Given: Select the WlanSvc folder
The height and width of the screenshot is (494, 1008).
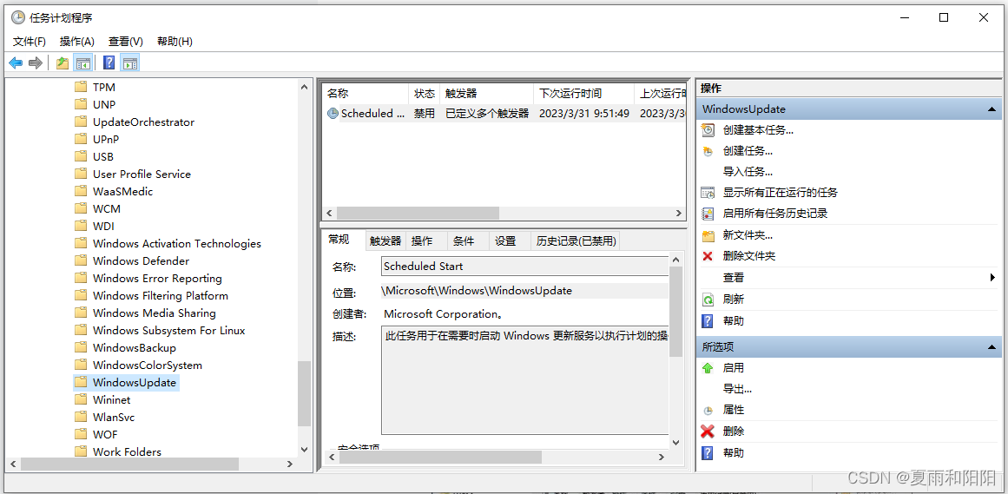Looking at the screenshot, I should 114,417.
